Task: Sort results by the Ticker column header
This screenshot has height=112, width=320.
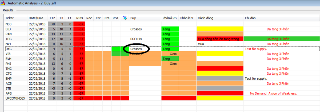Action: [10, 18]
